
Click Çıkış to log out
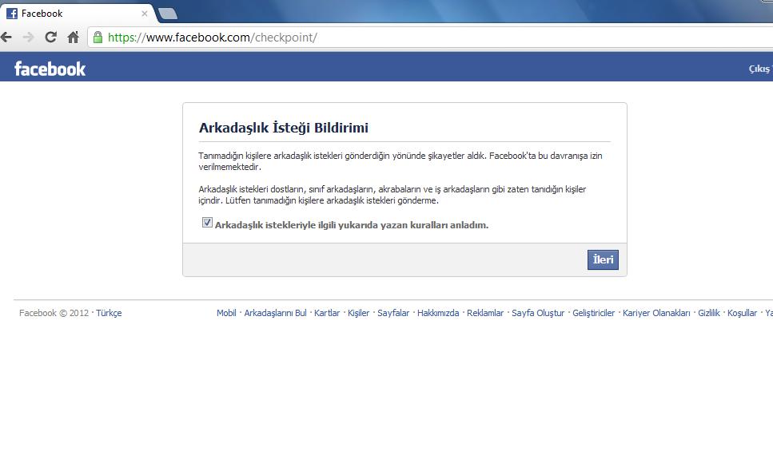759,69
